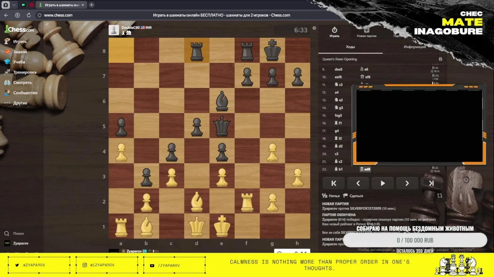Open board settings gear icon
The width and height of the screenshot is (494, 277).
point(314,28)
